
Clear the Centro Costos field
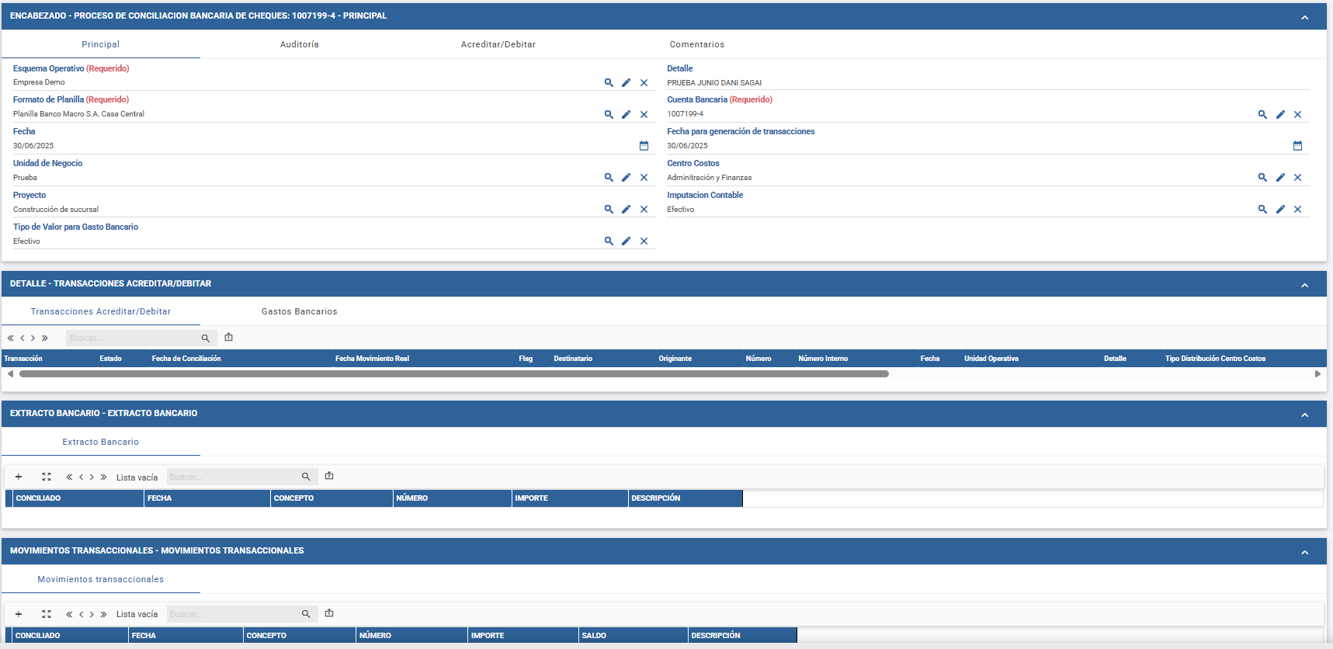[1297, 177]
